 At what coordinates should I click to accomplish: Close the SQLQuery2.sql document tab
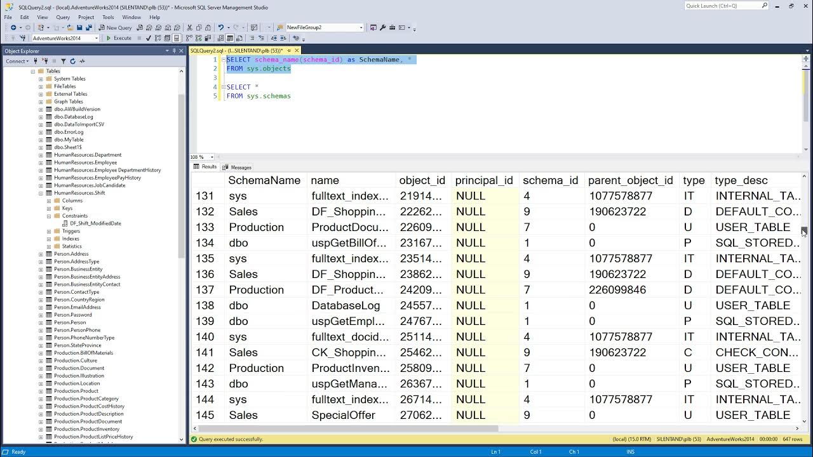(x=297, y=51)
